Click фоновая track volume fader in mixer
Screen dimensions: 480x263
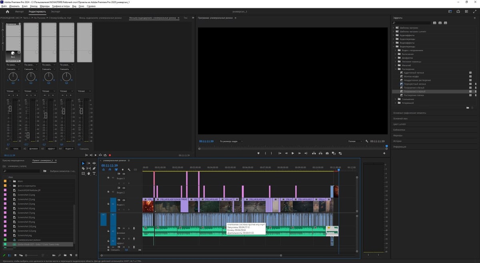28,135
